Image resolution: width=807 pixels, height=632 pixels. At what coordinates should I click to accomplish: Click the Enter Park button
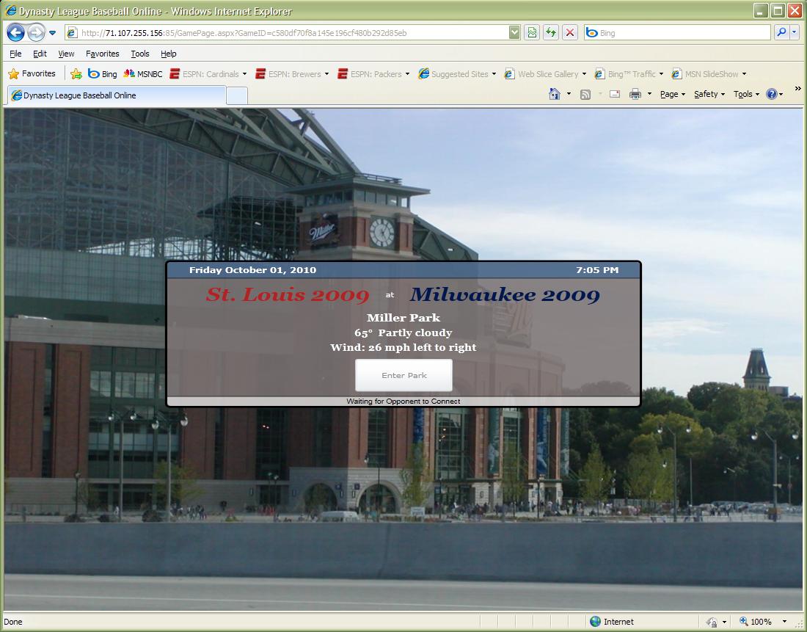403,375
